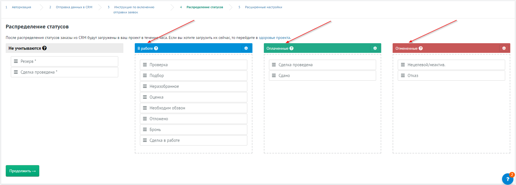
Task: Open the round help chat widget
Action: [x=507, y=179]
